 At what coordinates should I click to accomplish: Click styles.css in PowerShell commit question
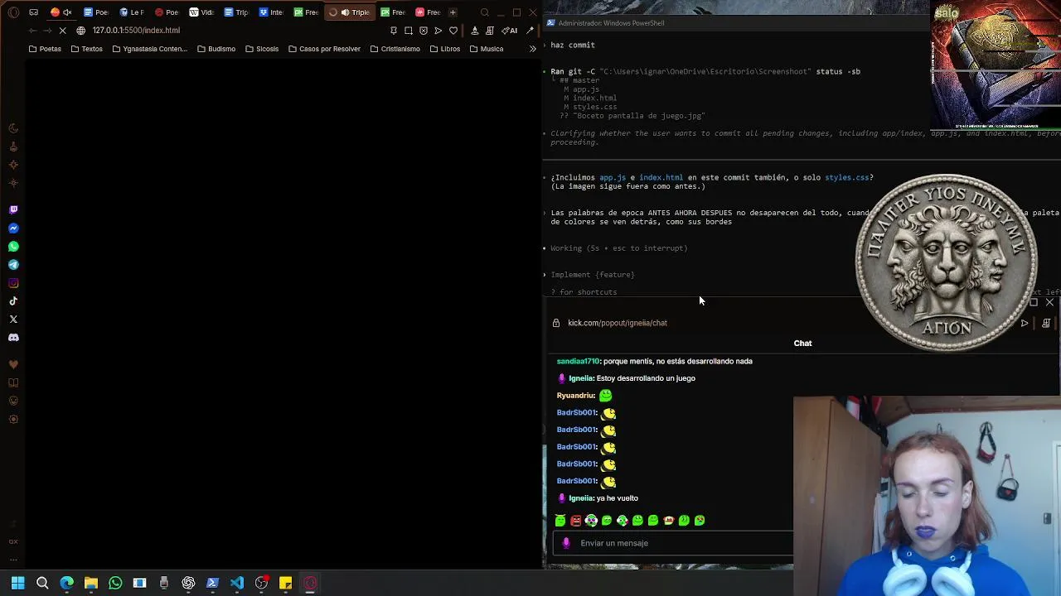pyautogui.click(x=846, y=177)
